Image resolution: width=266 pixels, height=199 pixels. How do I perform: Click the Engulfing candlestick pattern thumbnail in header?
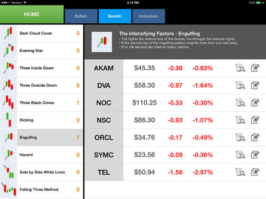click(x=102, y=42)
